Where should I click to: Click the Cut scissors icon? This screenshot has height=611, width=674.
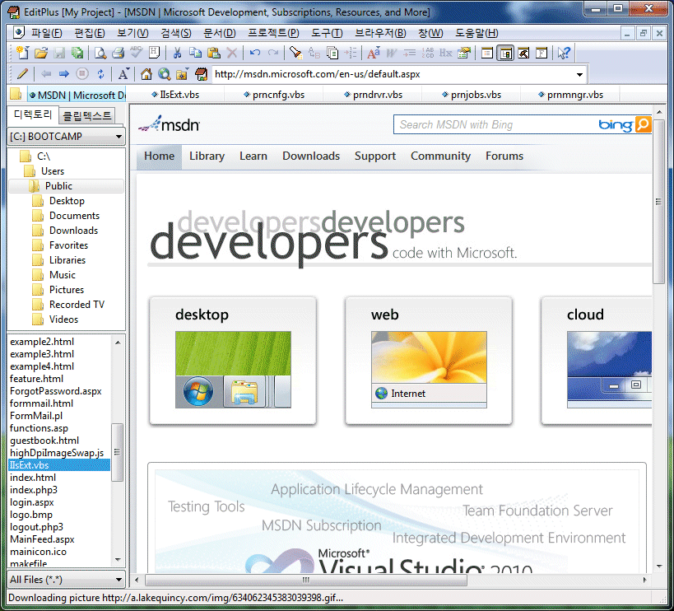pos(177,53)
